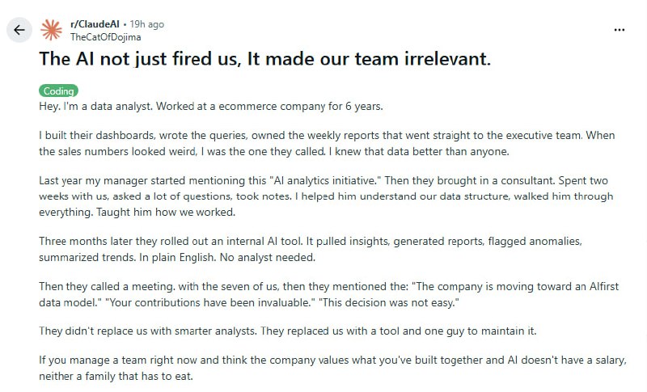
Task: Filter posts by the Coding flair
Action: [x=58, y=91]
